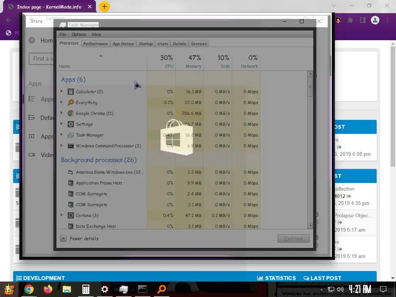Click the Settings process gear icon
This screenshot has width=396, height=297.
[x=71, y=124]
